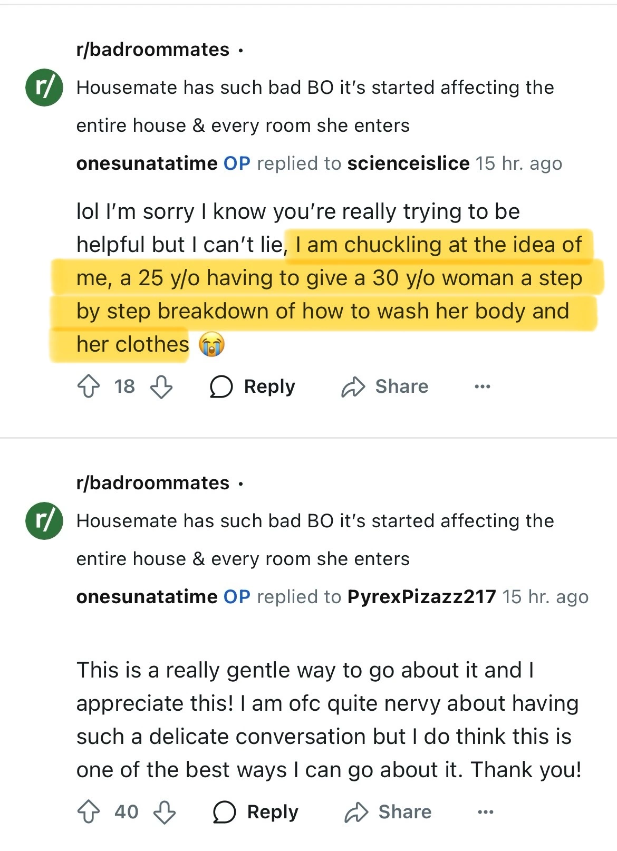Open r/badroommates link in second comment
The width and height of the screenshot is (617, 851).
click(x=153, y=483)
